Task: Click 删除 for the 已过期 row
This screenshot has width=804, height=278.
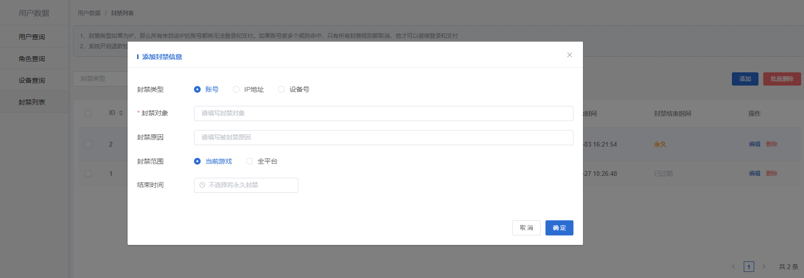Action: 772,174
